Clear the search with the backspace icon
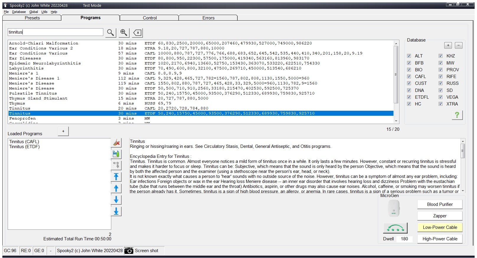Screen dimensions: 477x258 [138, 32]
